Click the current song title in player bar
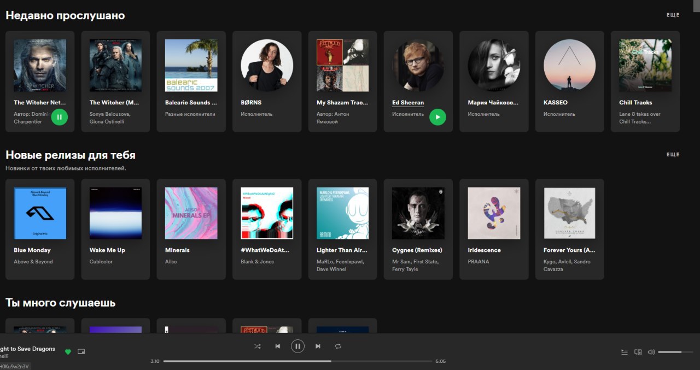This screenshot has width=700, height=370. point(27,349)
